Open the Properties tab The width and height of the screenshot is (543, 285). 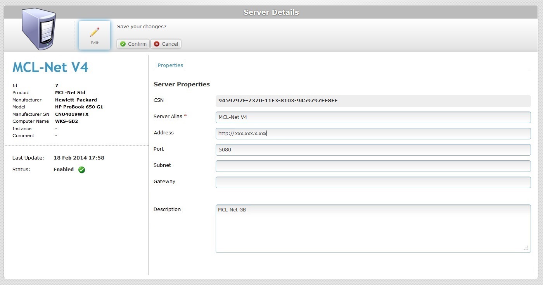(170, 65)
